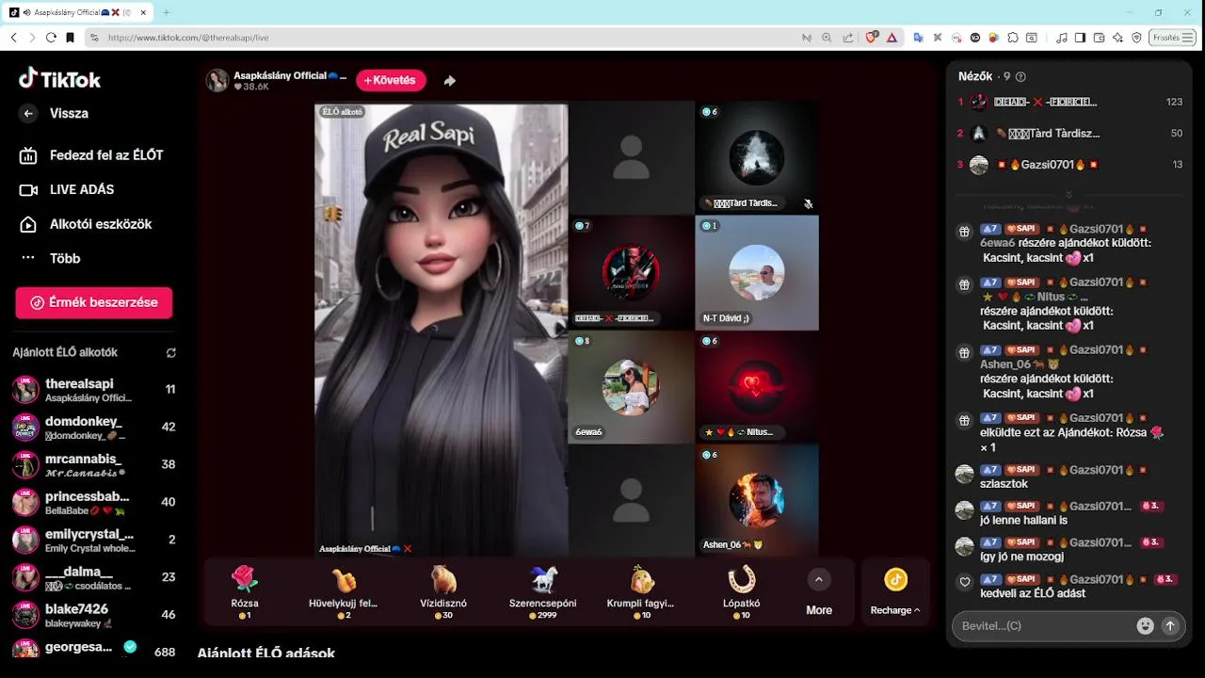This screenshot has width=1205, height=678.
Task: Select the Nitus guest tile
Action: click(756, 387)
